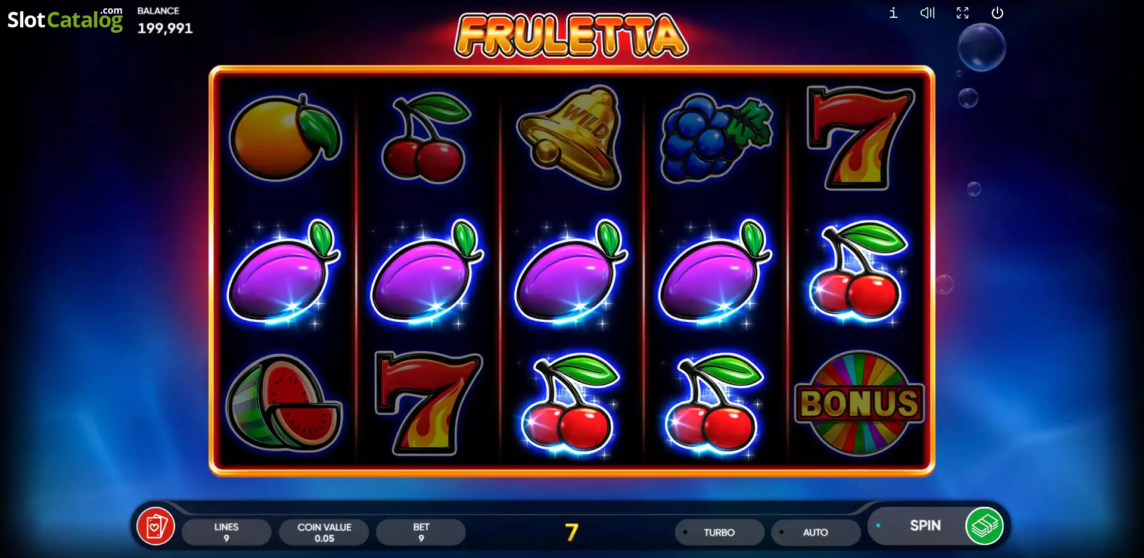Open the info paytable icon
1144x558 pixels.
coord(893,13)
